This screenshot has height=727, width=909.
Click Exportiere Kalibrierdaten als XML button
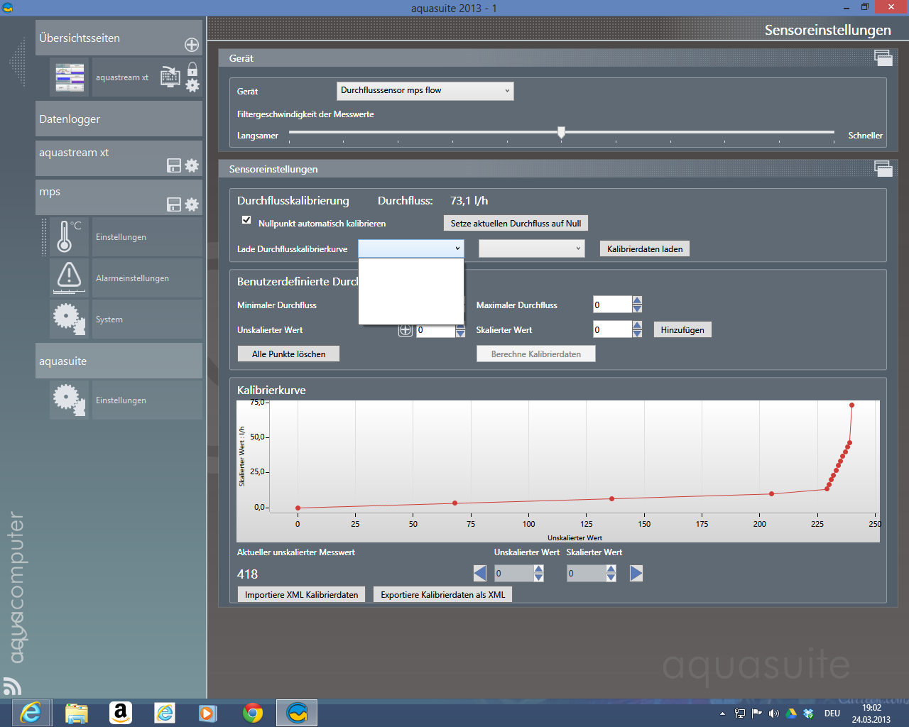(442, 595)
